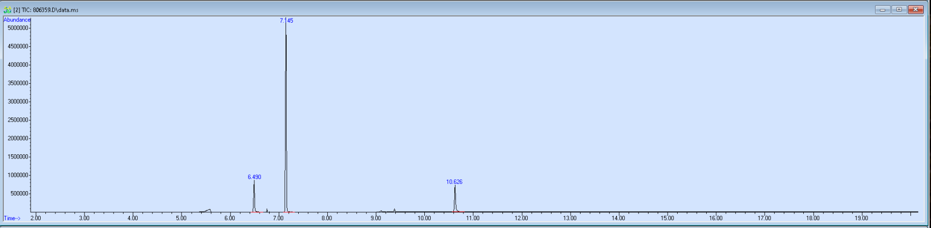Click the 2.00 time axis value
The width and height of the screenshot is (931, 228).
(35, 218)
